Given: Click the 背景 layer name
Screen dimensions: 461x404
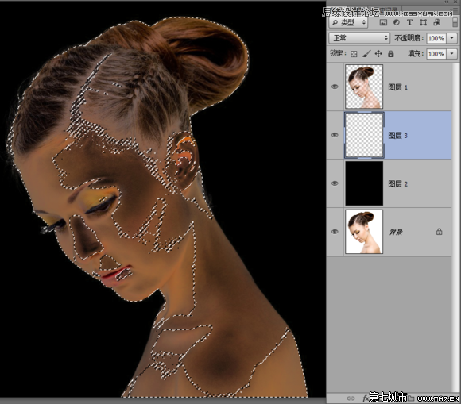Looking at the screenshot, I should [396, 233].
